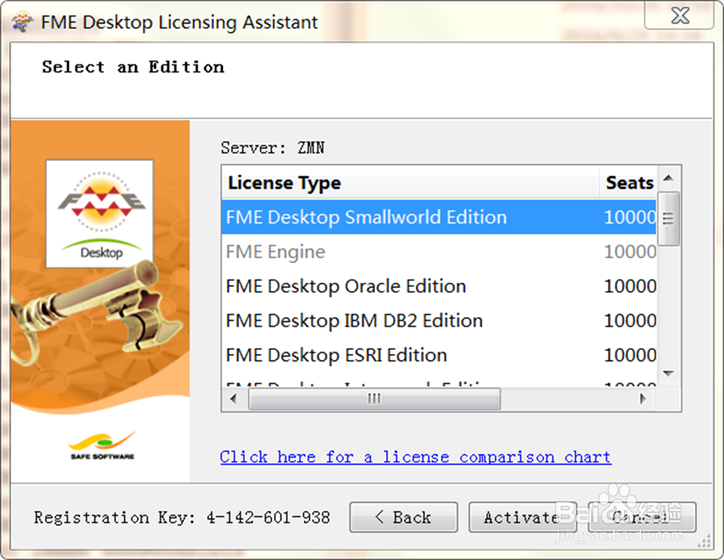Select FME Desktop Smallworld Edition row
The height and width of the screenshot is (560, 724).
[x=439, y=217]
